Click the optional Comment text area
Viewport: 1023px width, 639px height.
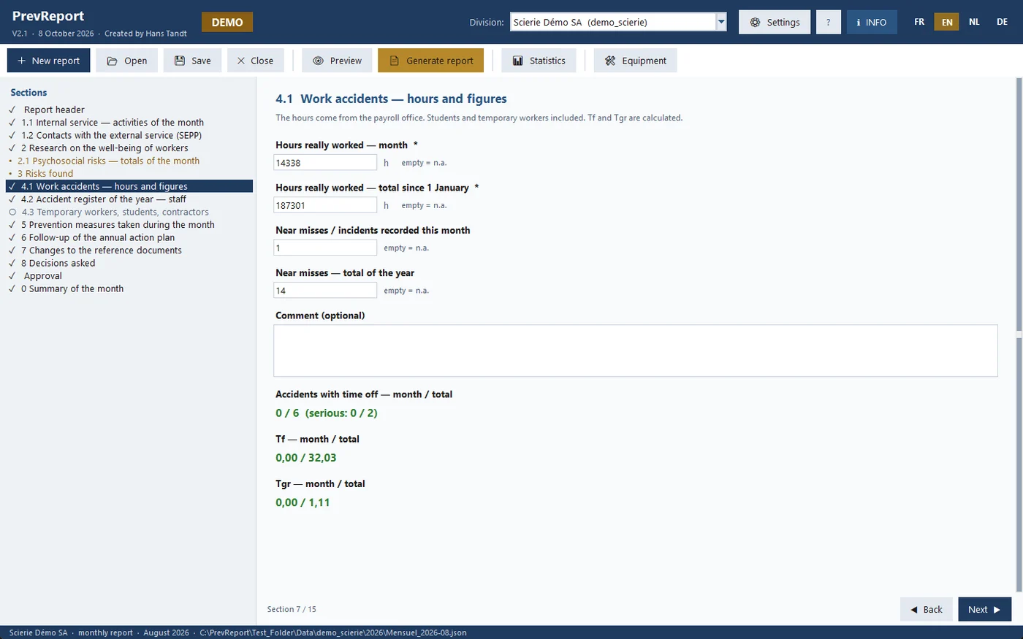[636, 351]
